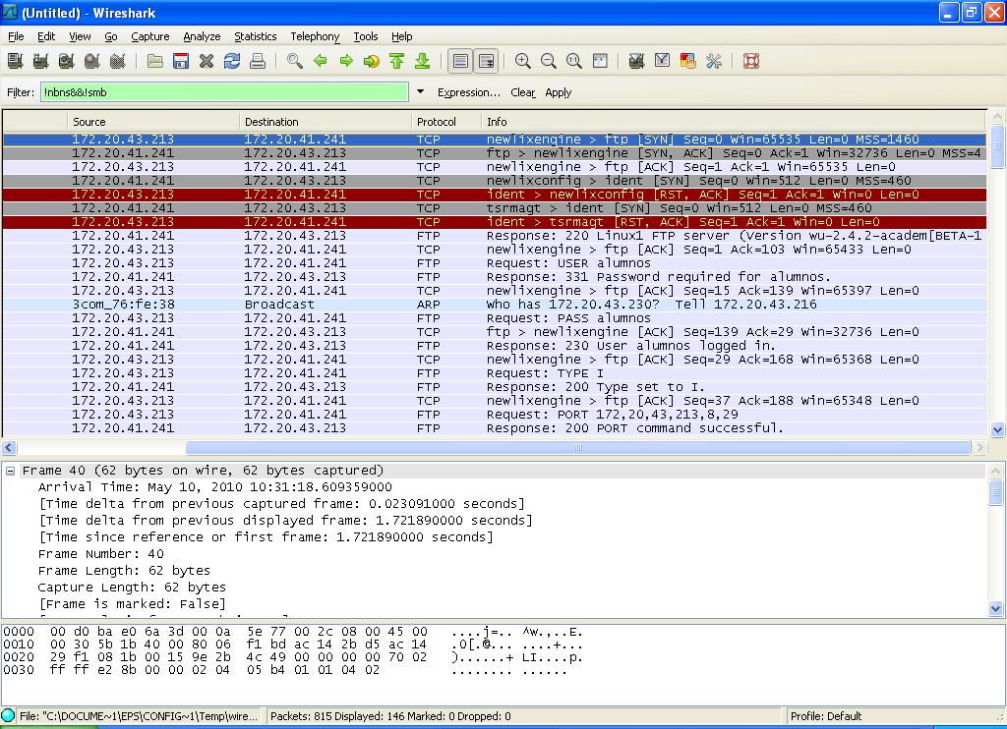This screenshot has height=729, width=1007.
Task: Select packet Request: PORT 172,20,43,213,8,29
Action: click(x=495, y=414)
